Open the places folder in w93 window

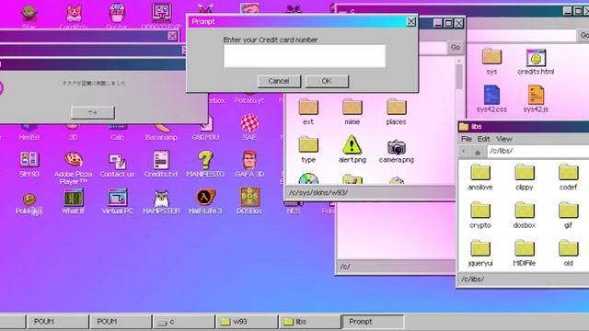point(397,112)
